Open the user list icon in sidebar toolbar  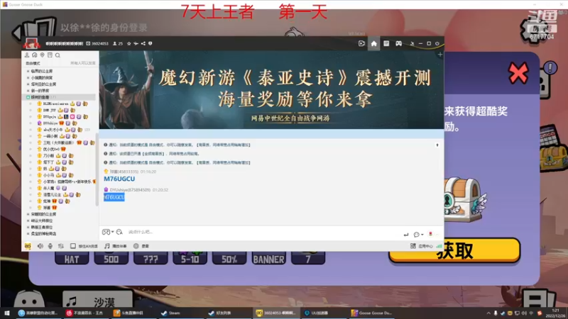pyautogui.click(x=27, y=55)
